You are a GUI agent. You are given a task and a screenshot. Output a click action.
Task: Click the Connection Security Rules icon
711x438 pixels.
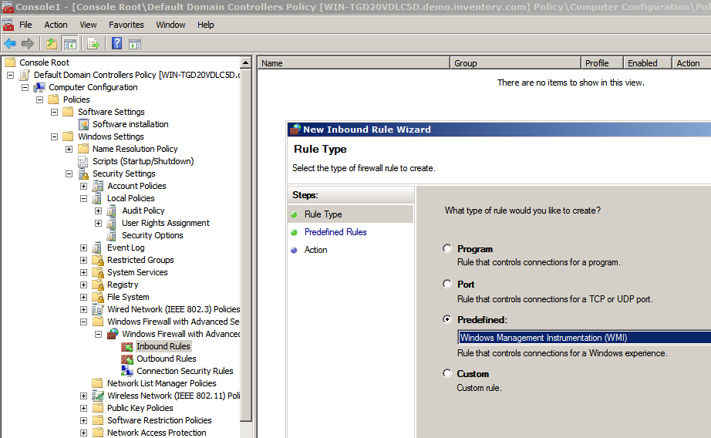point(127,371)
